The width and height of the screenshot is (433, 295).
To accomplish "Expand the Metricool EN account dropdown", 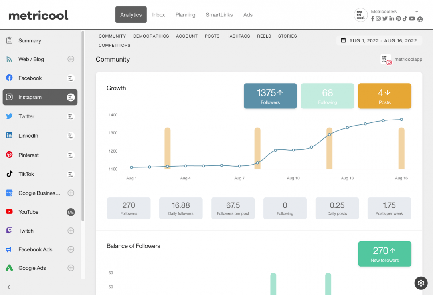I will pos(417,11).
